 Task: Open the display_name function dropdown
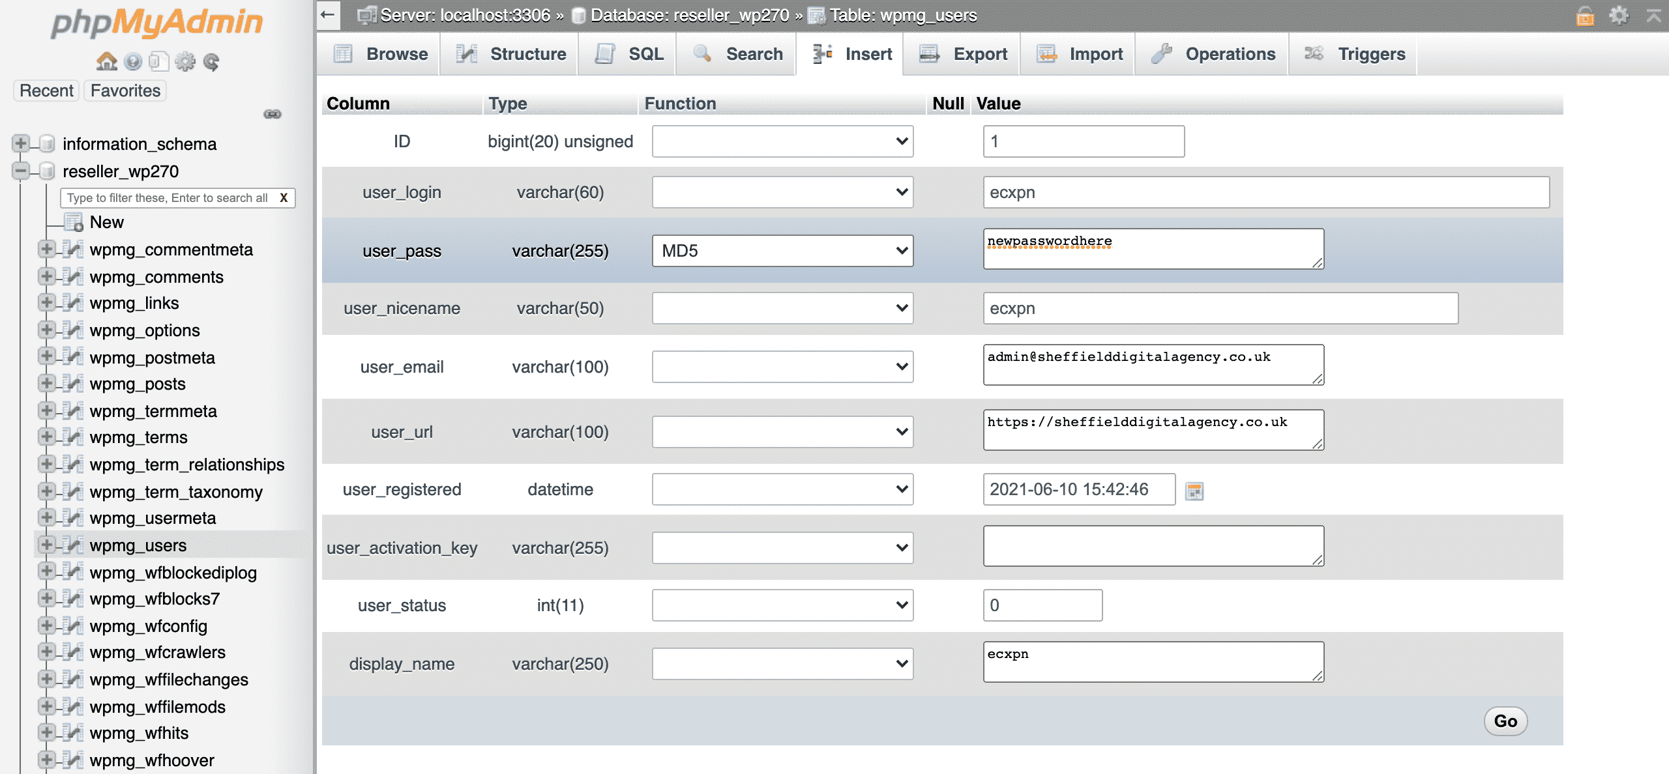point(782,664)
